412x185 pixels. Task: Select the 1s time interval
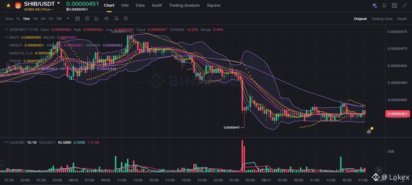click(x=18, y=19)
